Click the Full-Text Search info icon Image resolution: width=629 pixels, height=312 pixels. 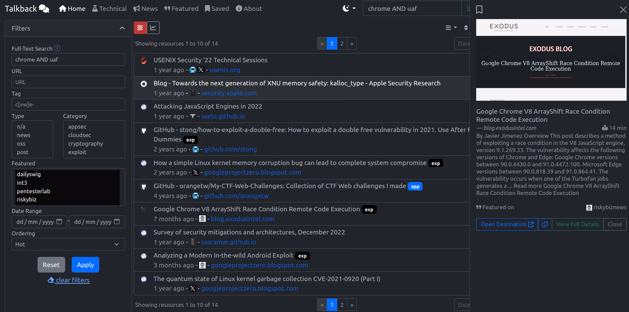pyautogui.click(x=57, y=48)
